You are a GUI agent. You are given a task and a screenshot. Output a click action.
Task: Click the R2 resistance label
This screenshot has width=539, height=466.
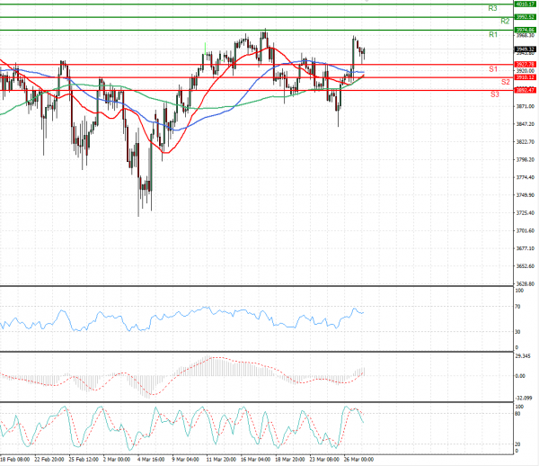pos(505,22)
